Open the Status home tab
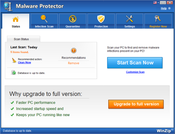Screen dimensions: 175x134 16,21
